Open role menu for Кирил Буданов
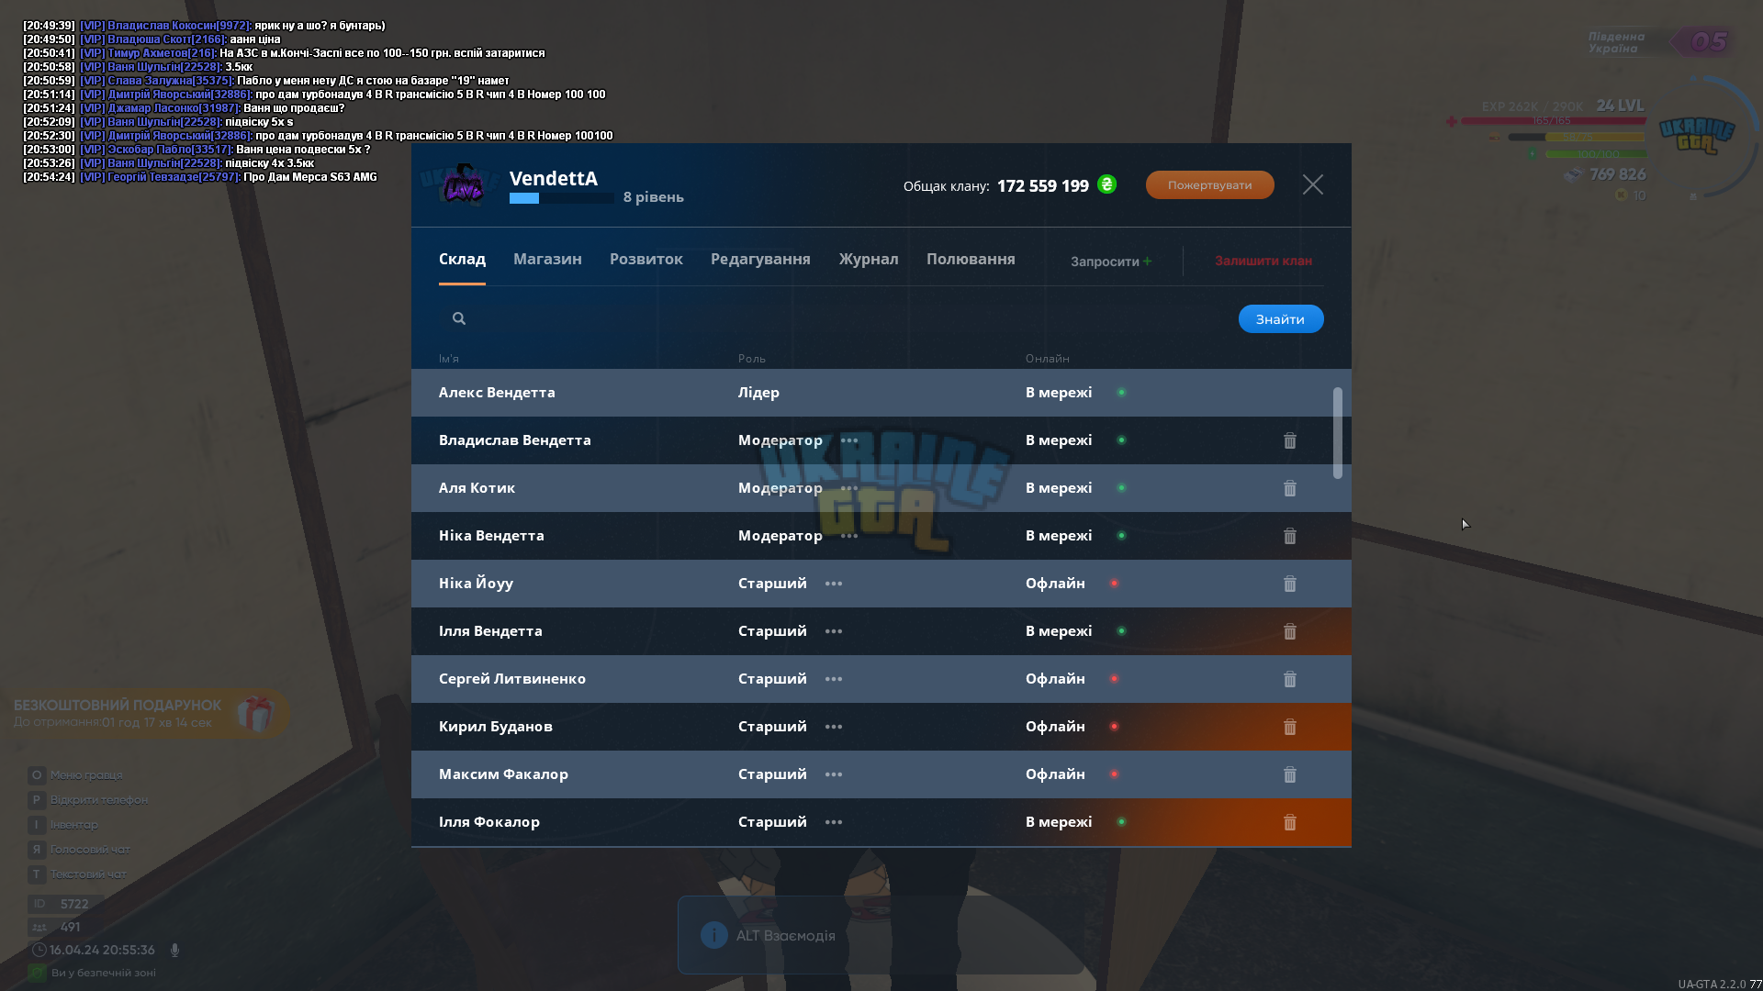This screenshot has width=1763, height=991. [x=834, y=727]
